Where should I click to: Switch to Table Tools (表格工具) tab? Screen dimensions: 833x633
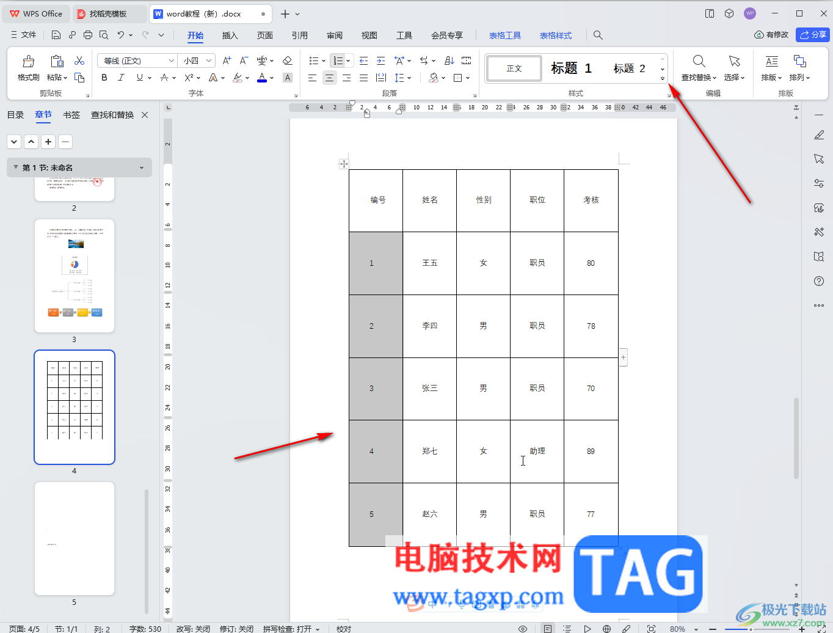tap(505, 35)
